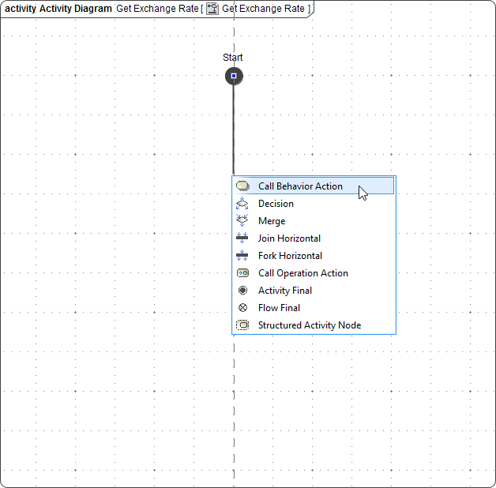496x488 pixels.
Task: Click the Call Operation Action icon
Action: pos(242,273)
